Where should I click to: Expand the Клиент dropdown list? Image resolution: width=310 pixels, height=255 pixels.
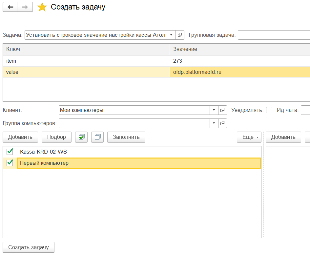pos(214,110)
